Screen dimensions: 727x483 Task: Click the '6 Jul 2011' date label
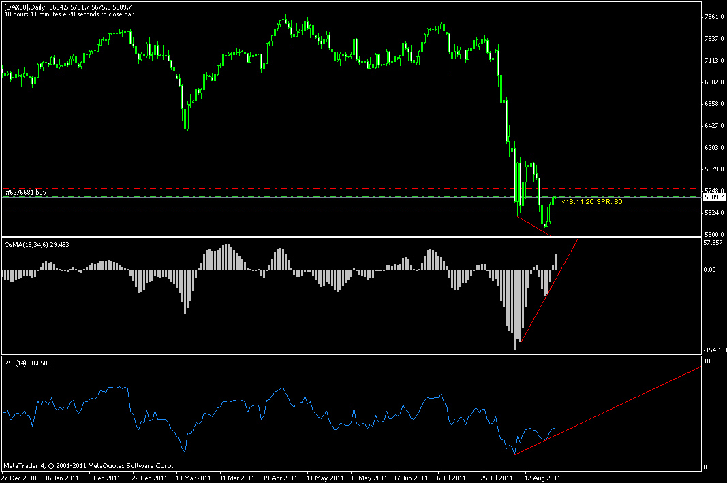(x=451, y=478)
